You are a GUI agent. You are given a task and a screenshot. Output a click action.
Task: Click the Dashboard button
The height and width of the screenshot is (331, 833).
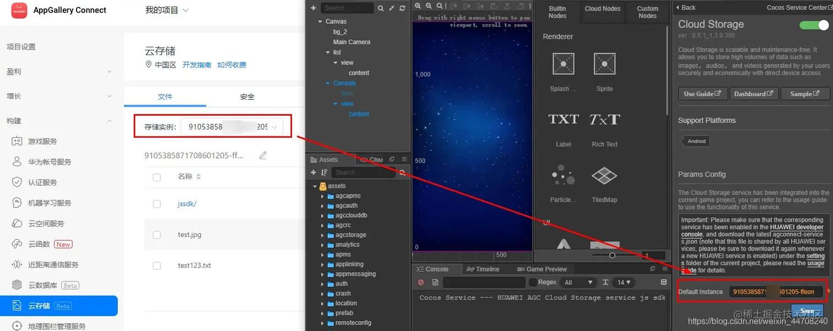(754, 94)
